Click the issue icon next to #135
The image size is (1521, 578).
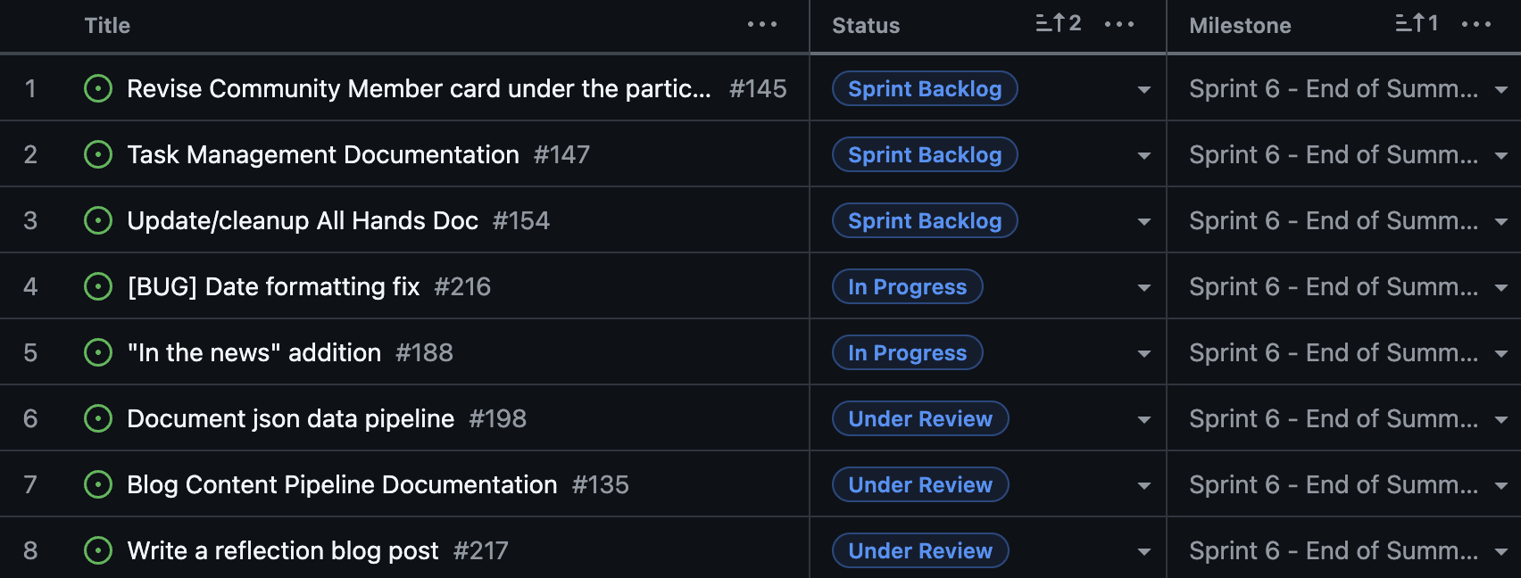(x=98, y=484)
